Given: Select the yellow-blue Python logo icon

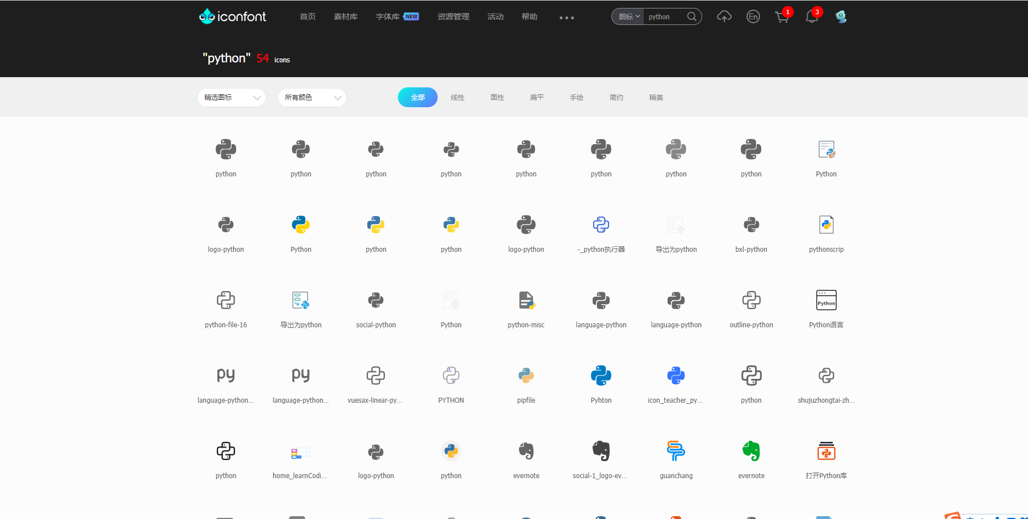Looking at the screenshot, I should pos(301,225).
